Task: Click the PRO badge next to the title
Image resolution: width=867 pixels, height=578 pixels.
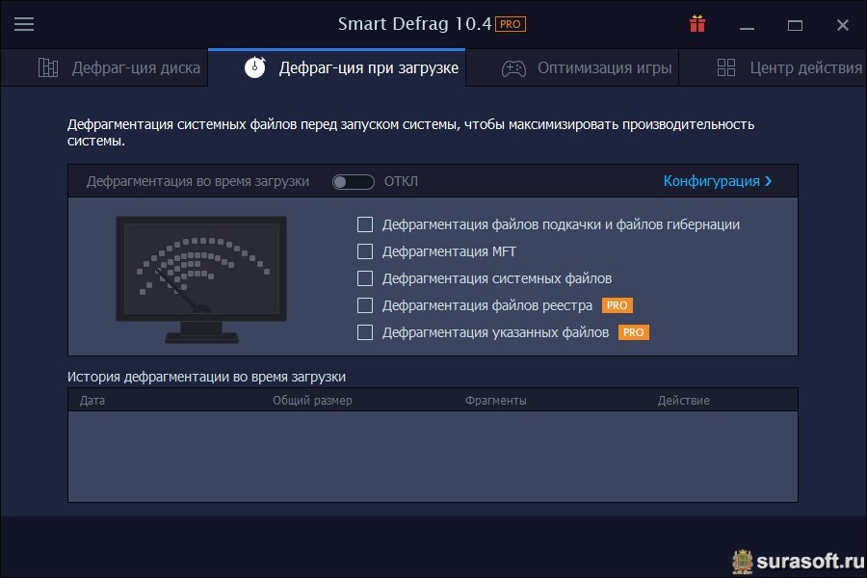Action: pos(510,24)
